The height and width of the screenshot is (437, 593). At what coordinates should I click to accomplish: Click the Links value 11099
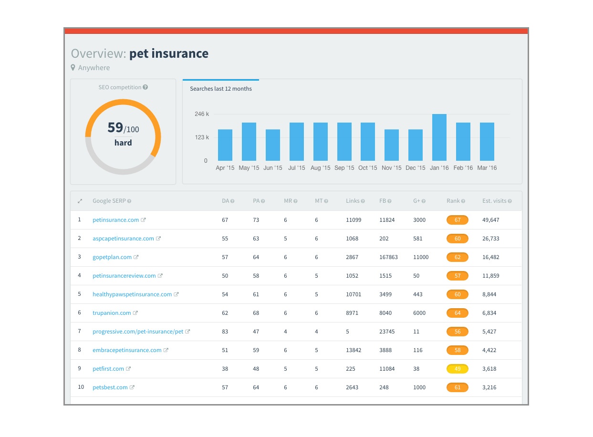pos(354,220)
